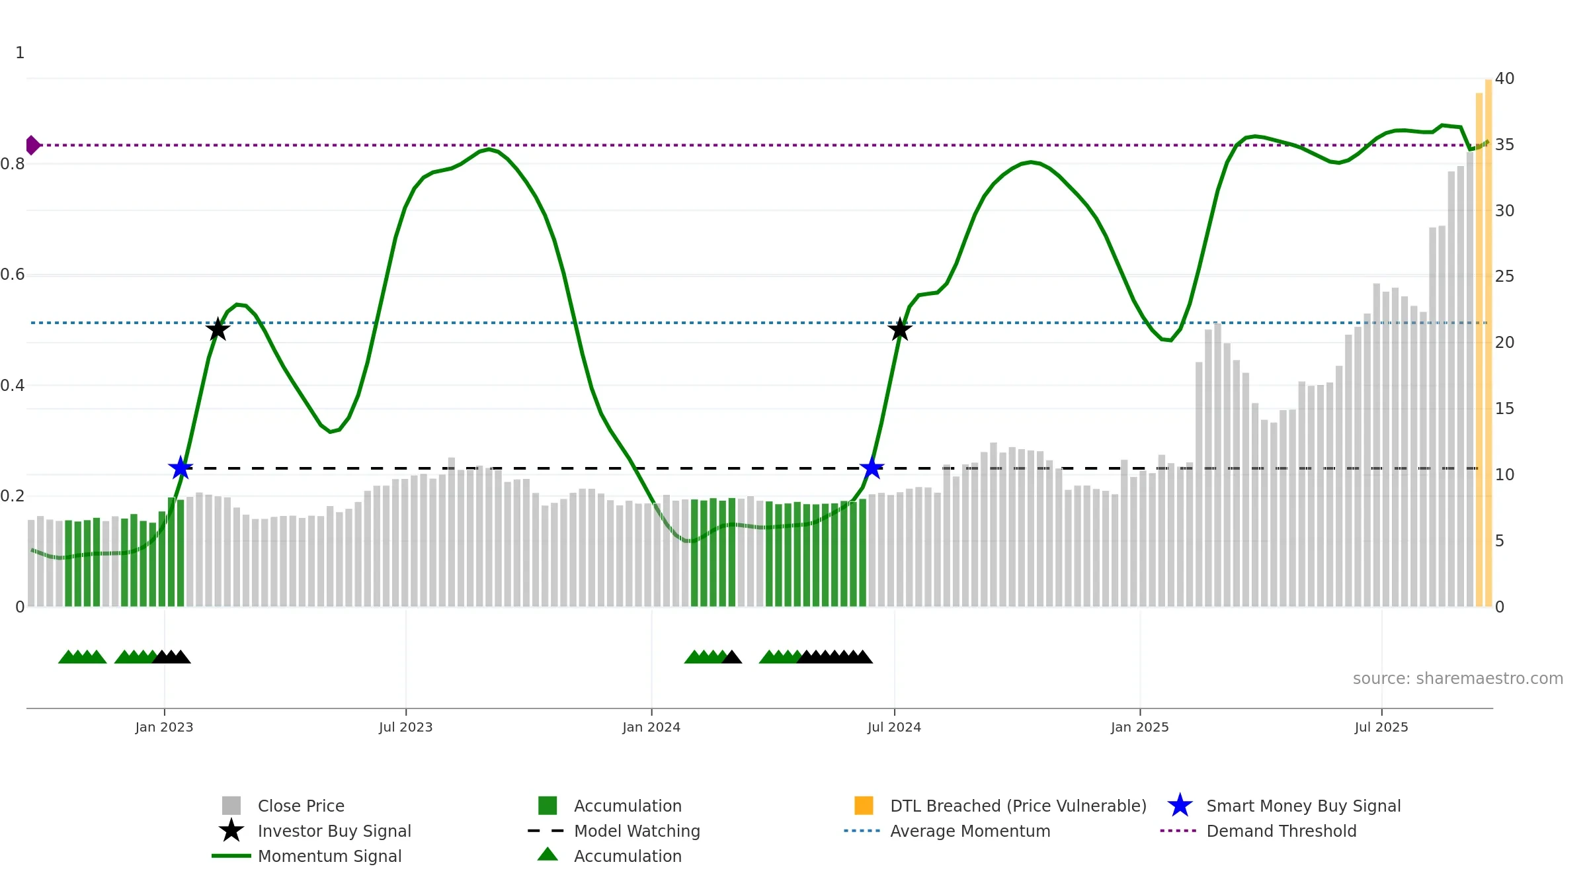Image resolution: width=1587 pixels, height=893 pixels.
Task: Click the first blue Smart Money star marker
Action: pos(181,468)
